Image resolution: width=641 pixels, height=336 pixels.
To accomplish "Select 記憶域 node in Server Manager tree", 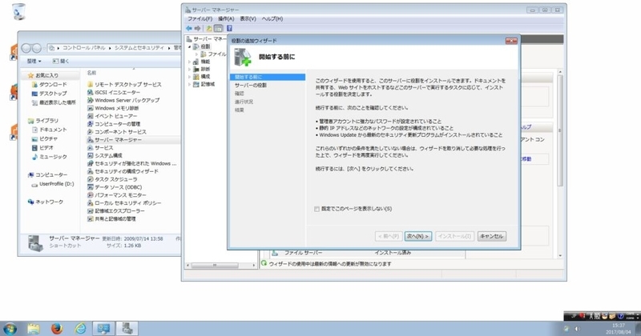I will 208,84.
